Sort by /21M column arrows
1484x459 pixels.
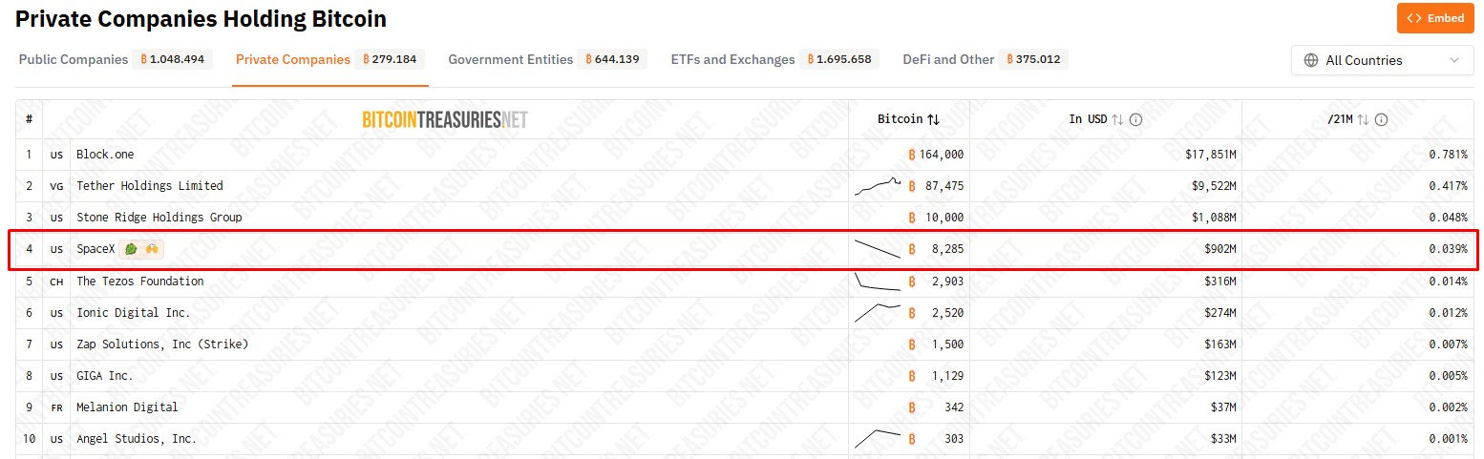click(x=1364, y=119)
